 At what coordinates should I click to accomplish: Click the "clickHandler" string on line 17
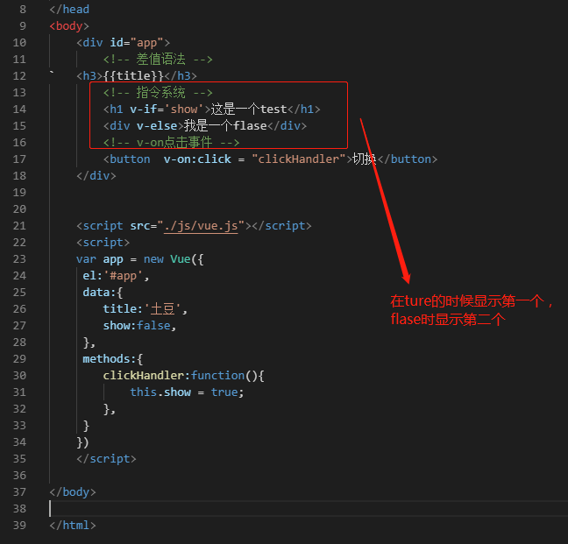point(299,159)
